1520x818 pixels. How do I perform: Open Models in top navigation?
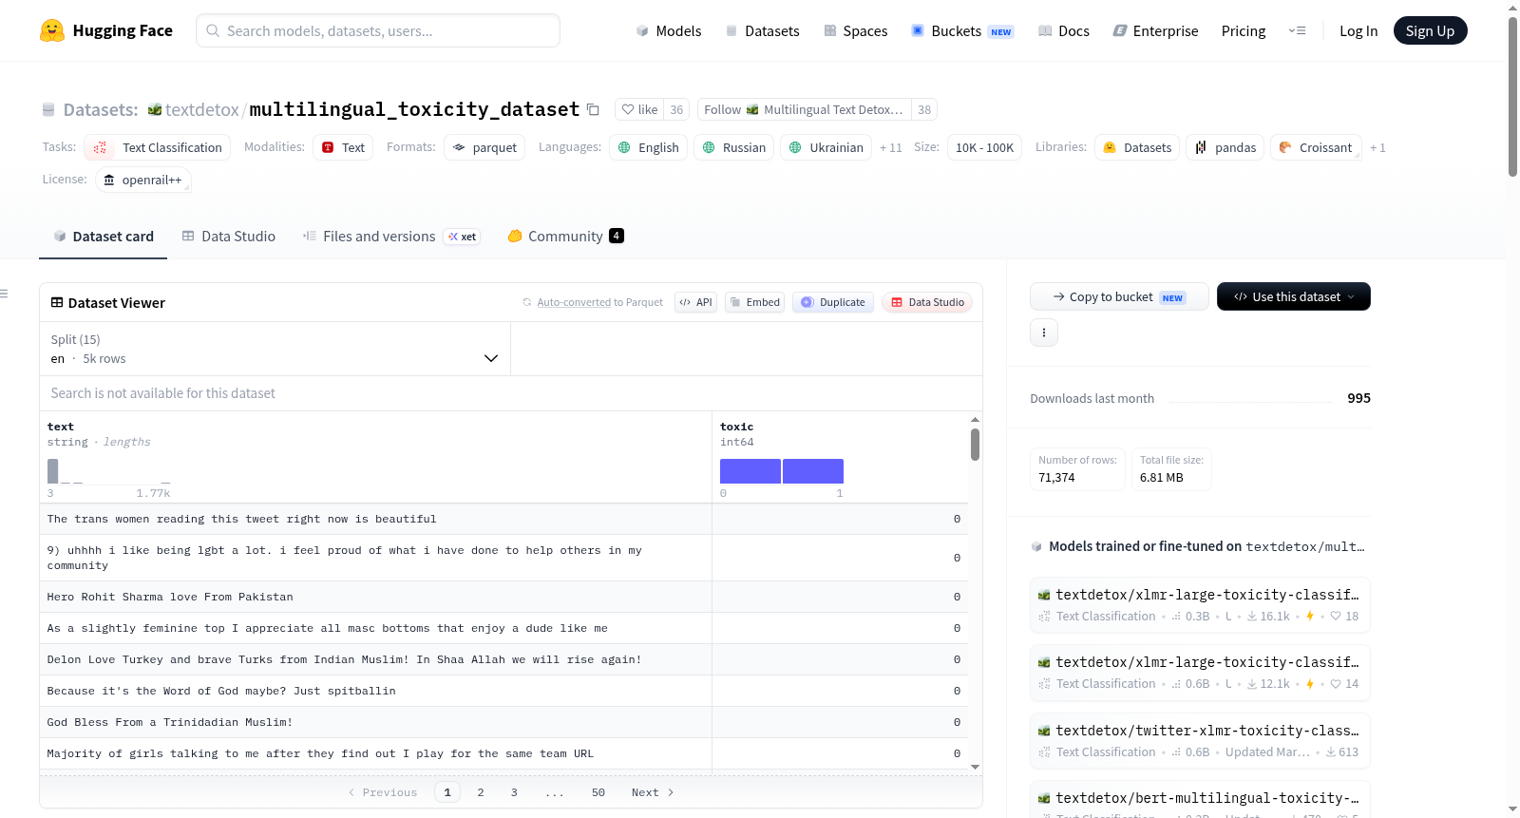point(668,30)
